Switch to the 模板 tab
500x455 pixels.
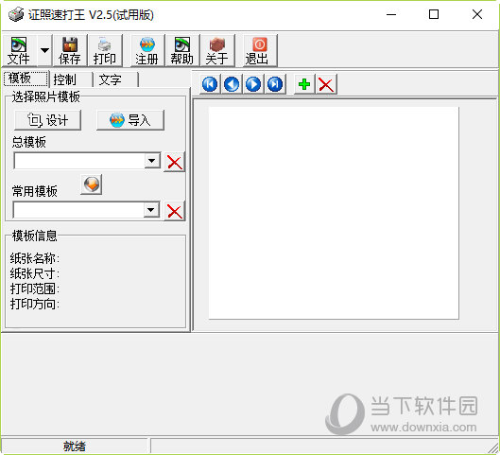coord(26,79)
